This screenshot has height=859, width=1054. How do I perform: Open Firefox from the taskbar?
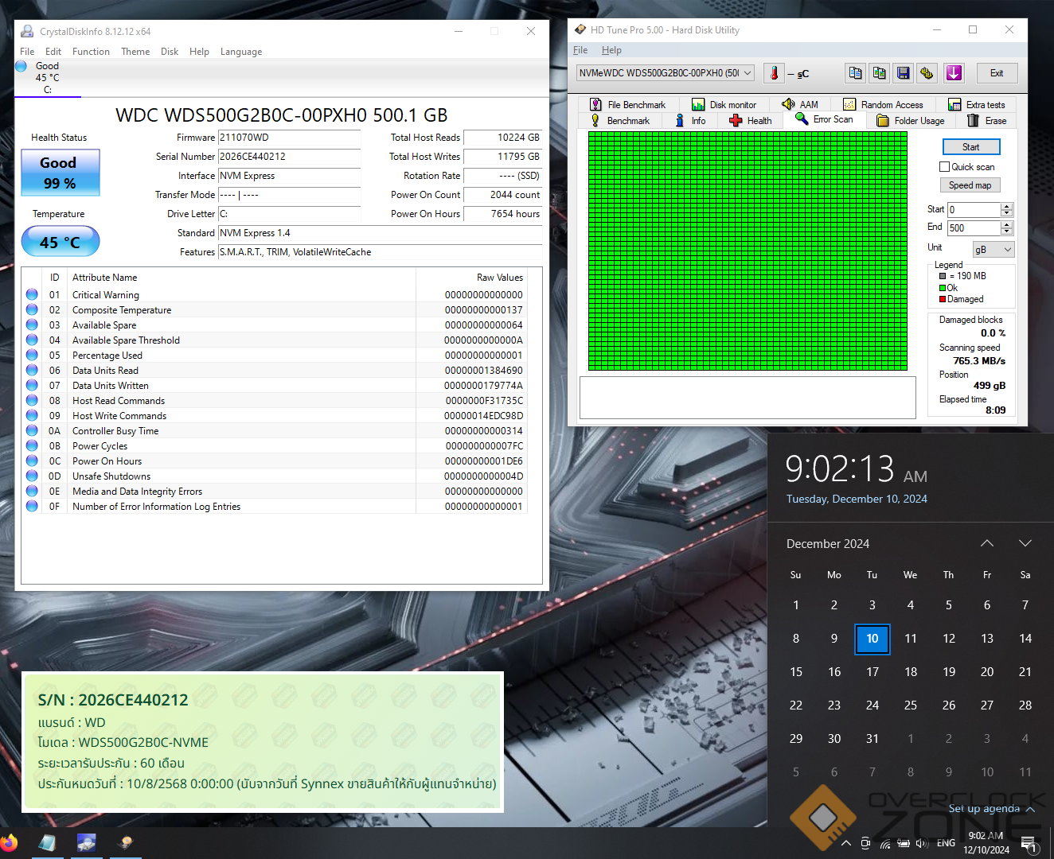point(9,842)
